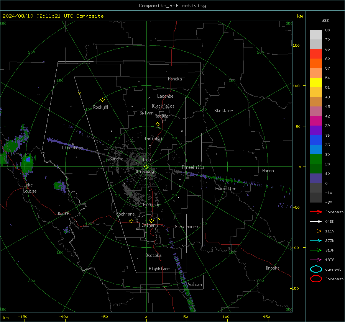Viewport: 345px width, 322px height.
Task: Select the blue 33-36 dBZ color swatch
Action: tap(316, 140)
